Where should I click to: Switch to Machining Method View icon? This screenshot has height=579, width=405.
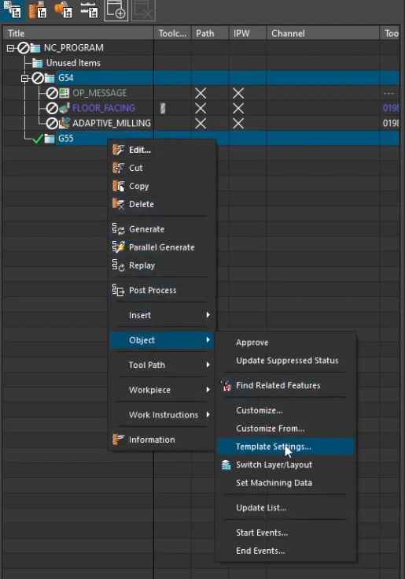click(x=89, y=9)
